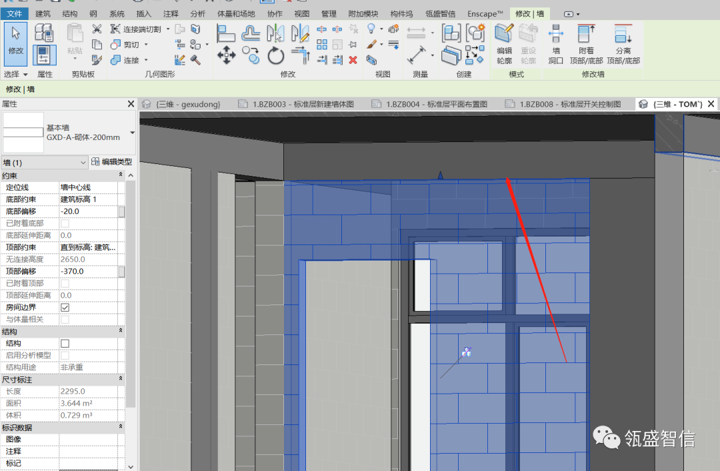The height and width of the screenshot is (471, 720).
Task: Close the 属性 palette
Action: [131, 104]
